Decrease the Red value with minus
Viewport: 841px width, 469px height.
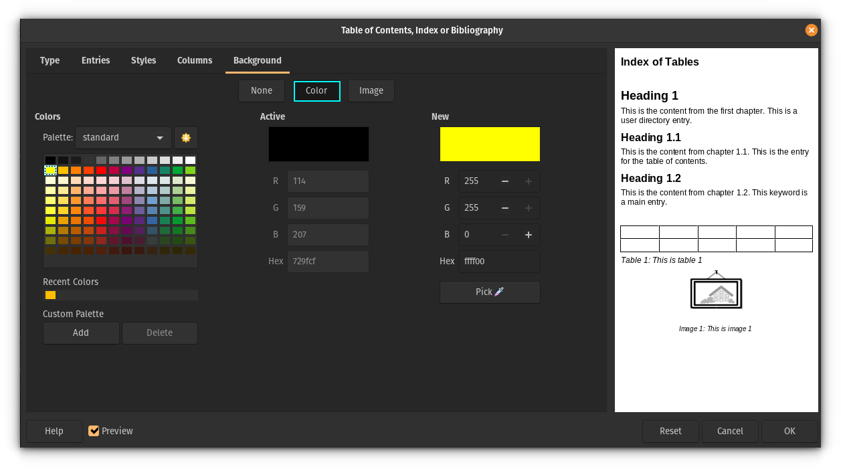(505, 181)
